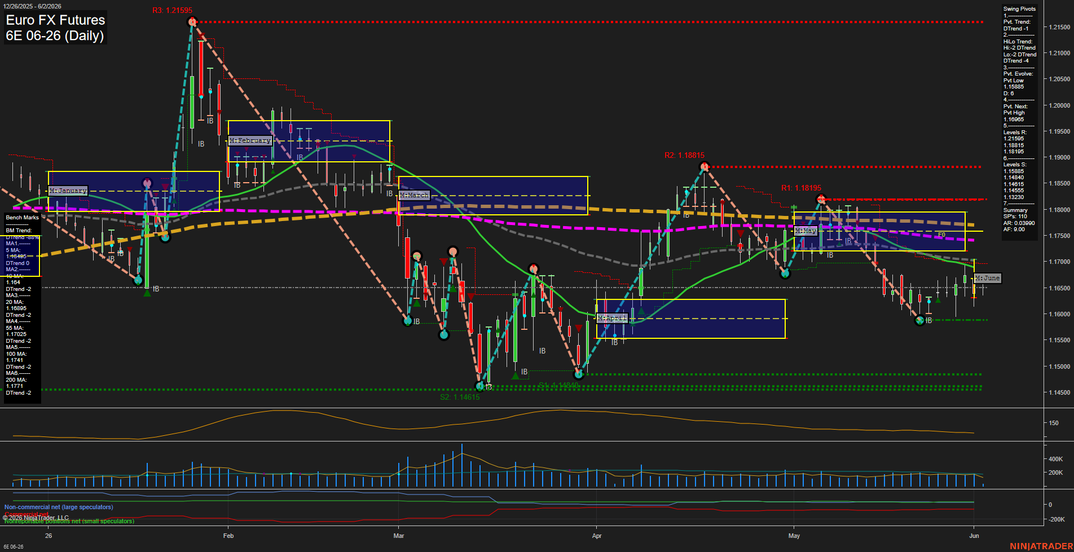Select the Pvt. Trend: entry in Swing Pivots
Viewport: 1074px width, 552px height.
[1016, 22]
